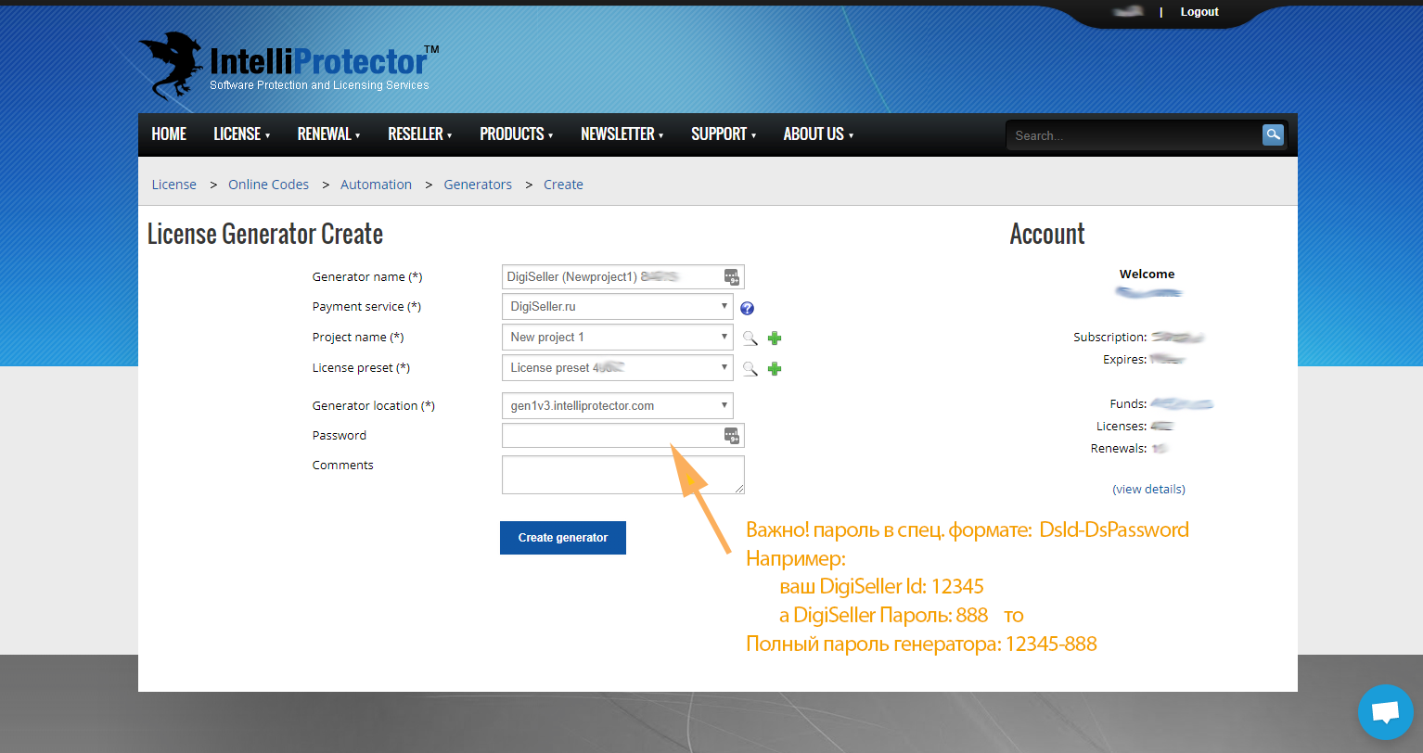
Task: Open the live chat bubble
Action: pos(1385,712)
